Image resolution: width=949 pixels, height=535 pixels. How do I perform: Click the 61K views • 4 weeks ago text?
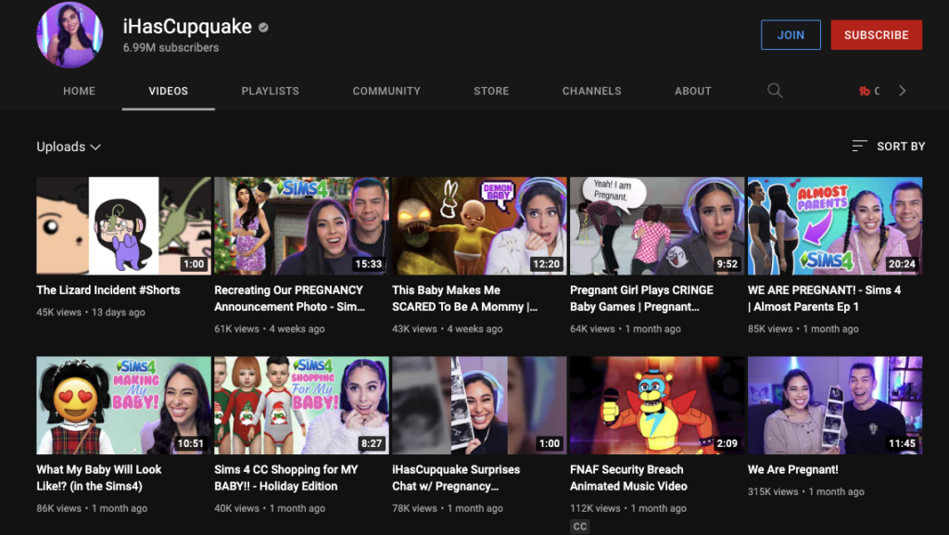pyautogui.click(x=270, y=328)
